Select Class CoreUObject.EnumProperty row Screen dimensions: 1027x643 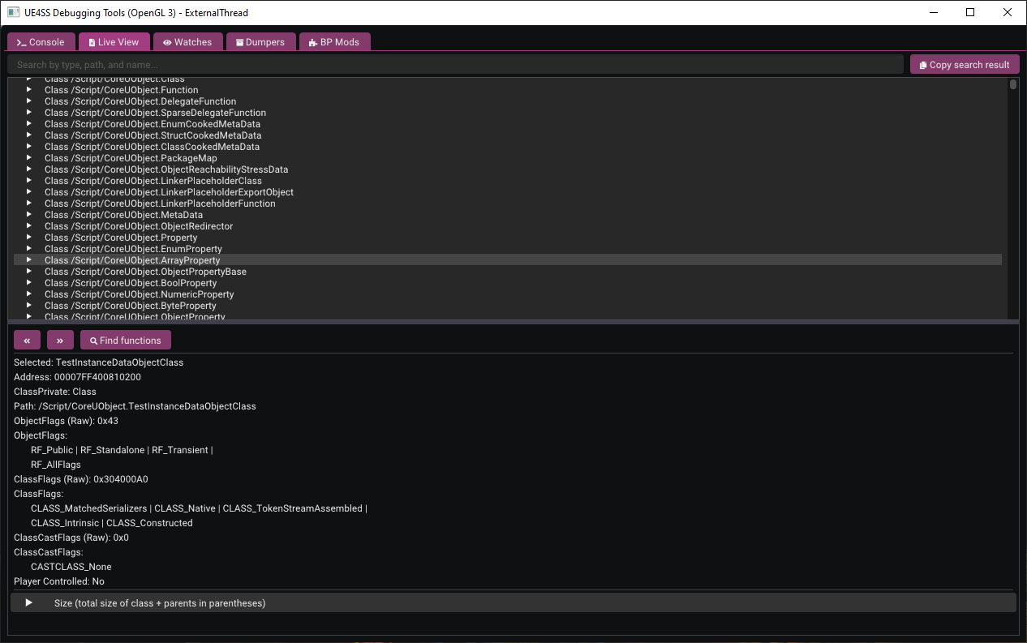508,249
